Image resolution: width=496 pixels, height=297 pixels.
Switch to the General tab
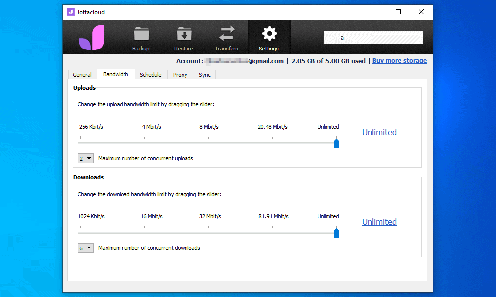point(82,75)
